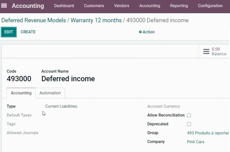The image size is (230, 152).
Task: Open the Customers menu
Action: click(x=94, y=6)
